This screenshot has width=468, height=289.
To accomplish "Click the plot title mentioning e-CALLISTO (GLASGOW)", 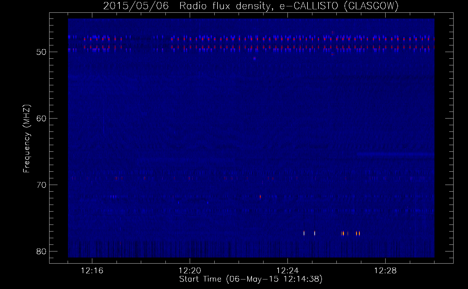I will pyautogui.click(x=251, y=6).
